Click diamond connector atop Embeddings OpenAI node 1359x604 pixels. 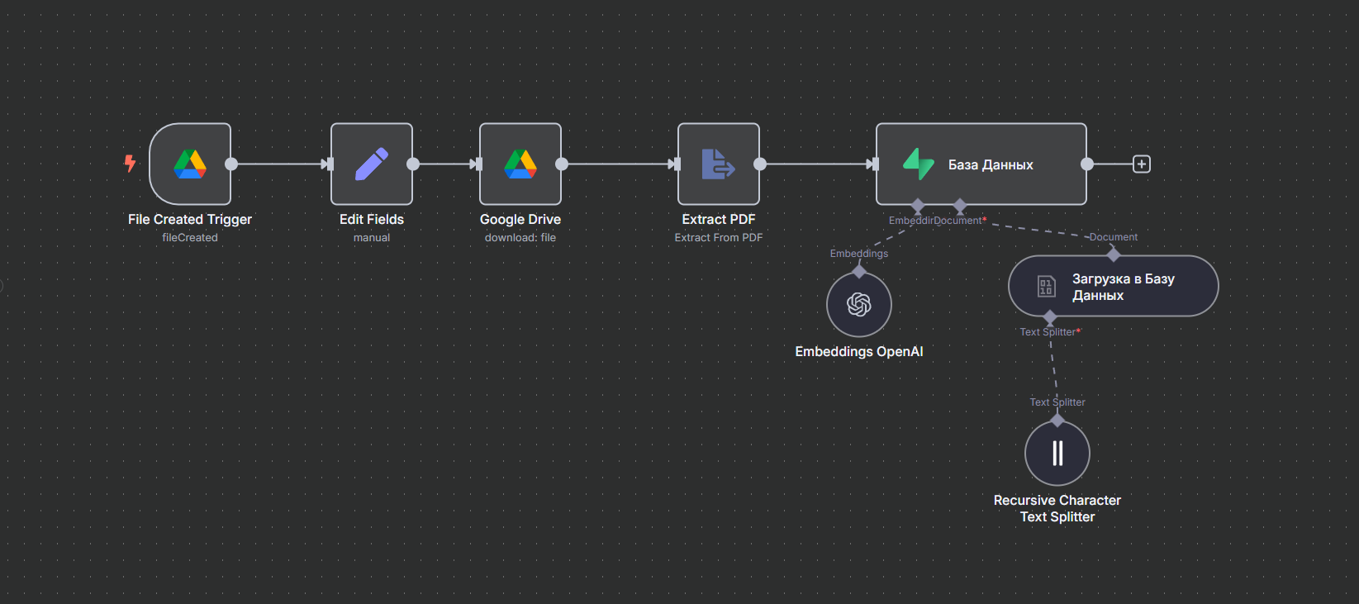point(859,271)
